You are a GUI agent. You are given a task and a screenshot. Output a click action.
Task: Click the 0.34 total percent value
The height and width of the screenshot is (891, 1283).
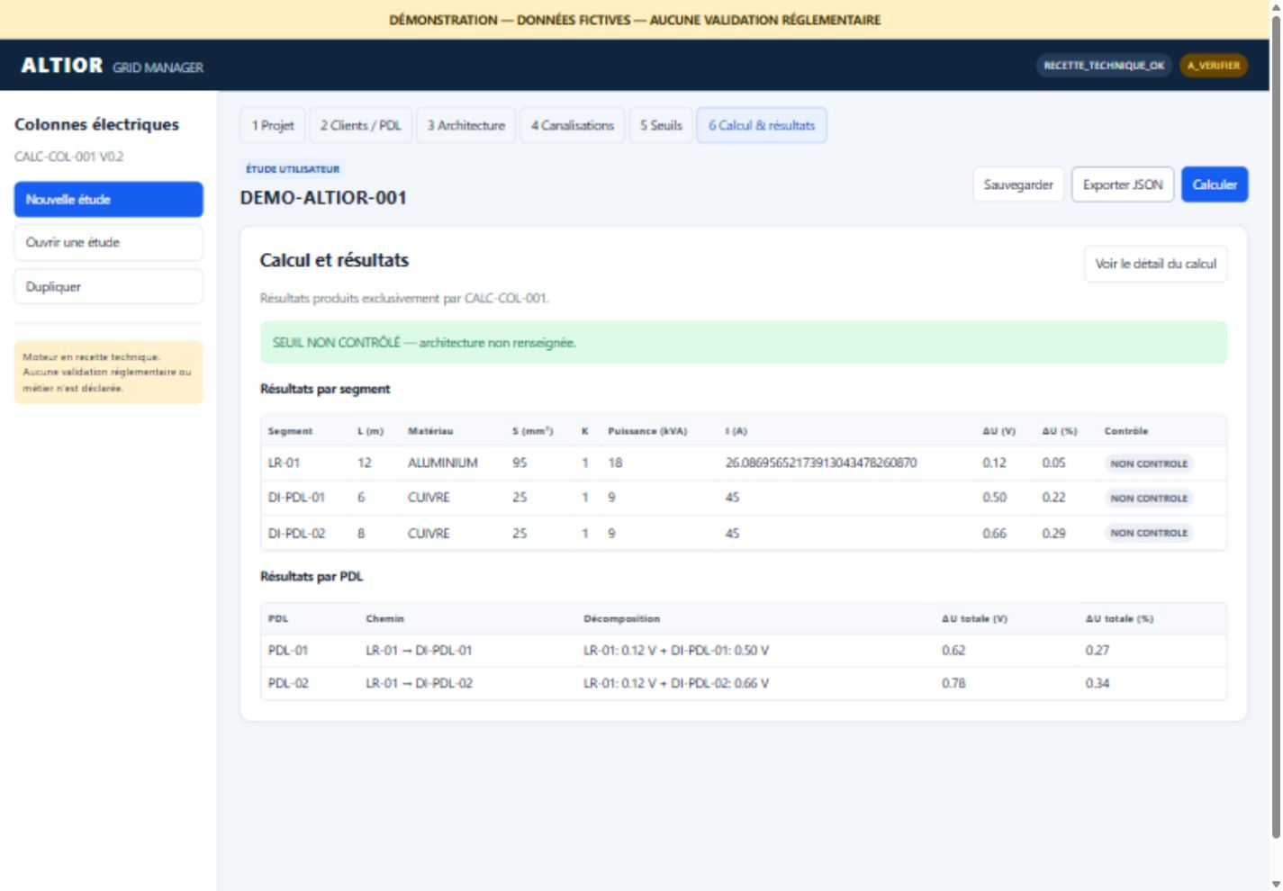click(1098, 684)
